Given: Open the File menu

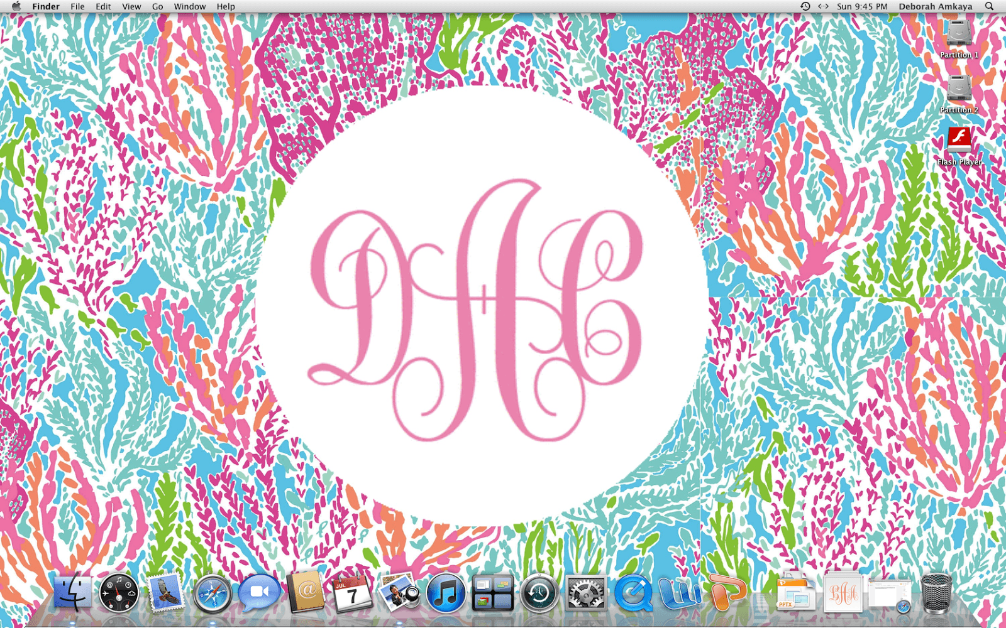Looking at the screenshot, I should tap(77, 6).
